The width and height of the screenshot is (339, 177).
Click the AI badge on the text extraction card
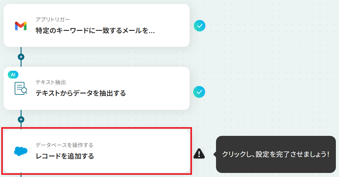point(13,75)
